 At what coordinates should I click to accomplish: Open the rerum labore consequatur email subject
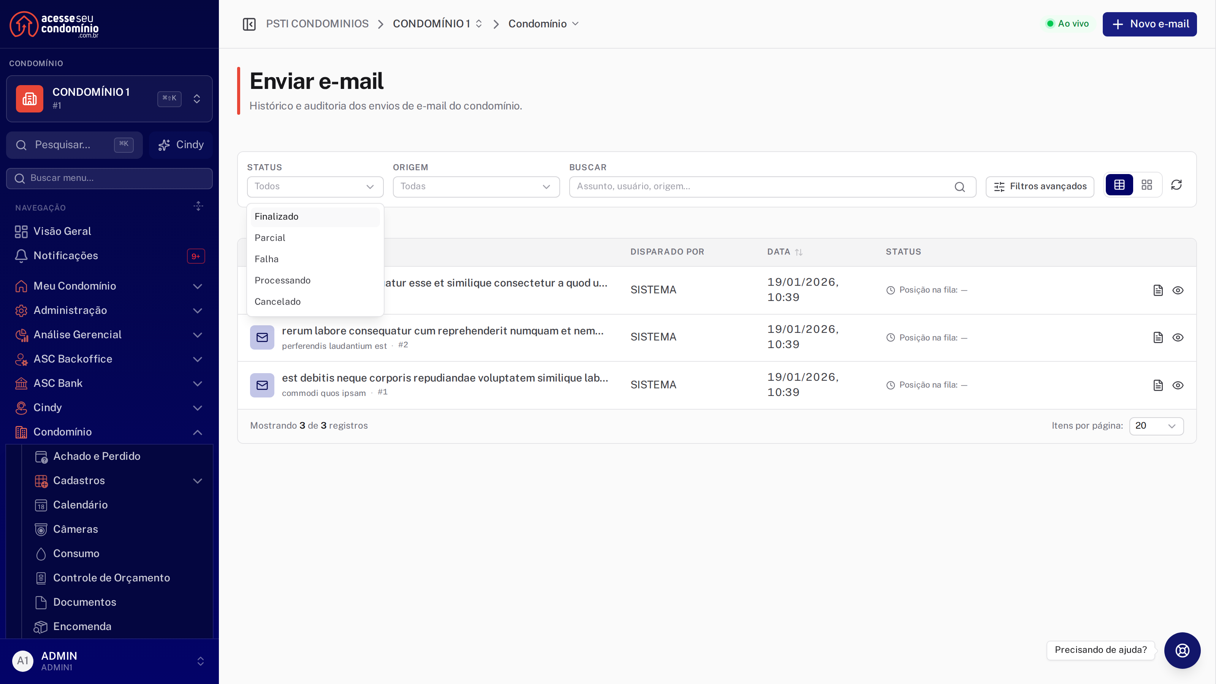click(442, 331)
